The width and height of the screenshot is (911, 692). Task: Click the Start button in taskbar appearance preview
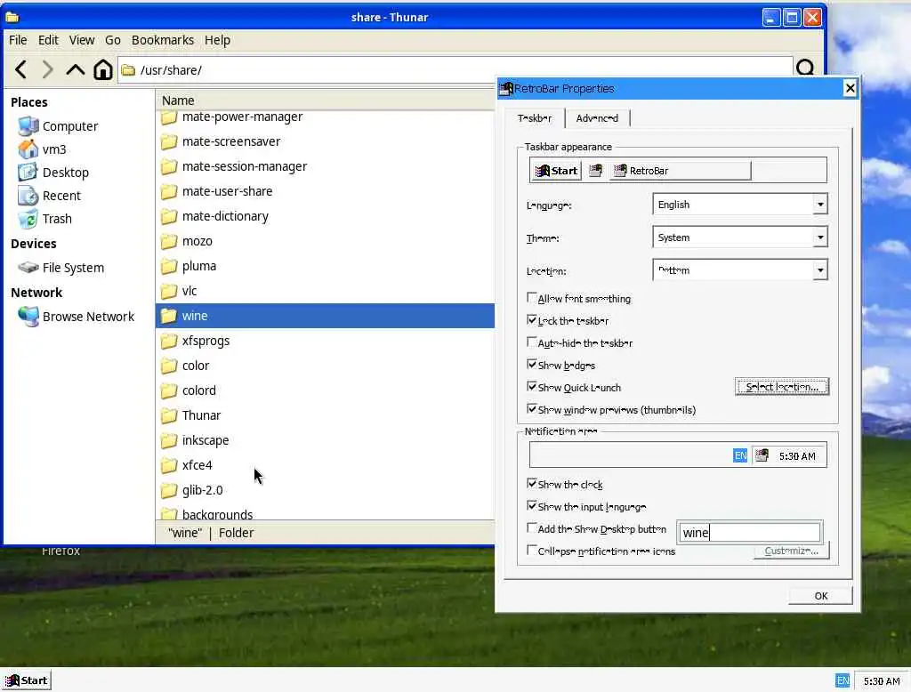[556, 171]
